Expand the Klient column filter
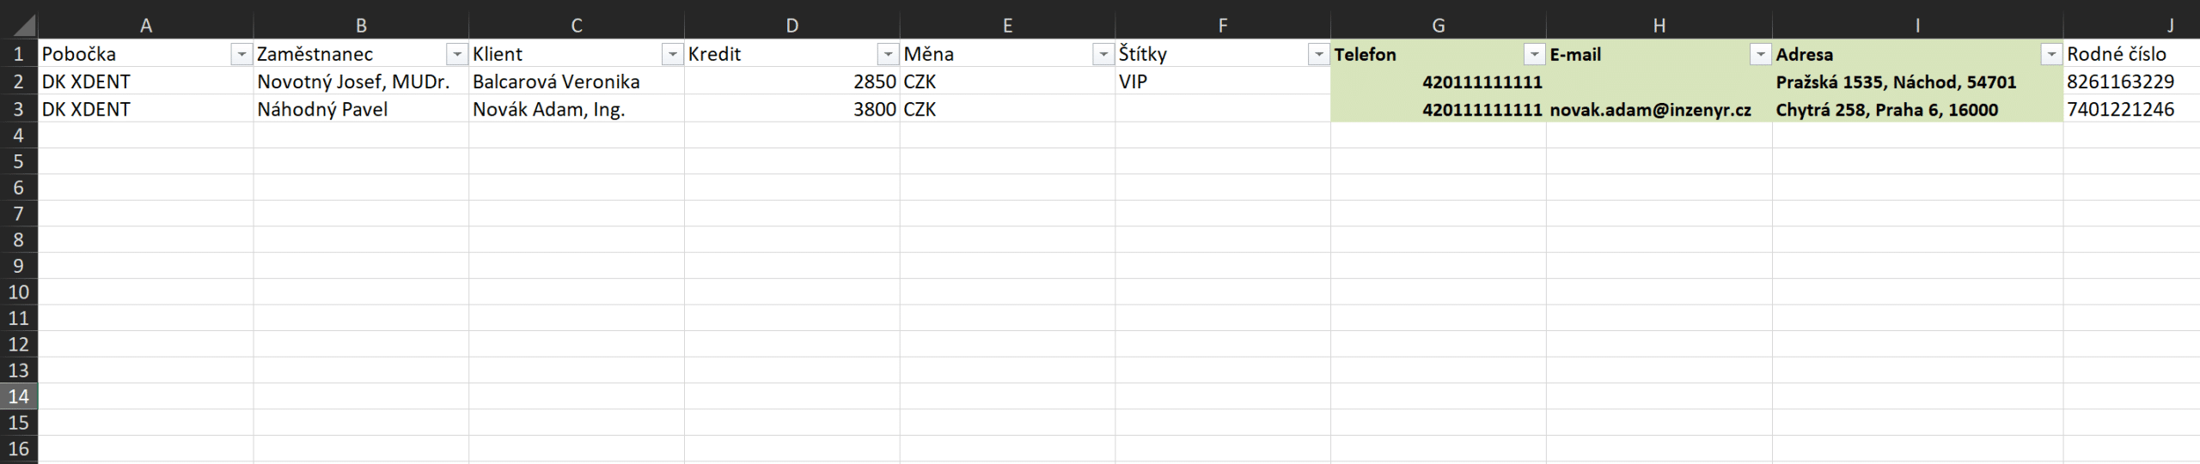Image resolution: width=2200 pixels, height=464 pixels. [x=673, y=55]
